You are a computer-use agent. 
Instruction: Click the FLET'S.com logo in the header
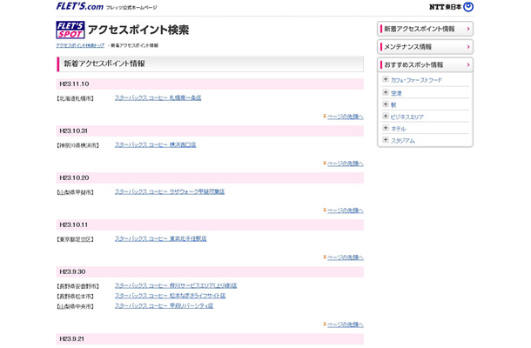pyautogui.click(x=79, y=6)
